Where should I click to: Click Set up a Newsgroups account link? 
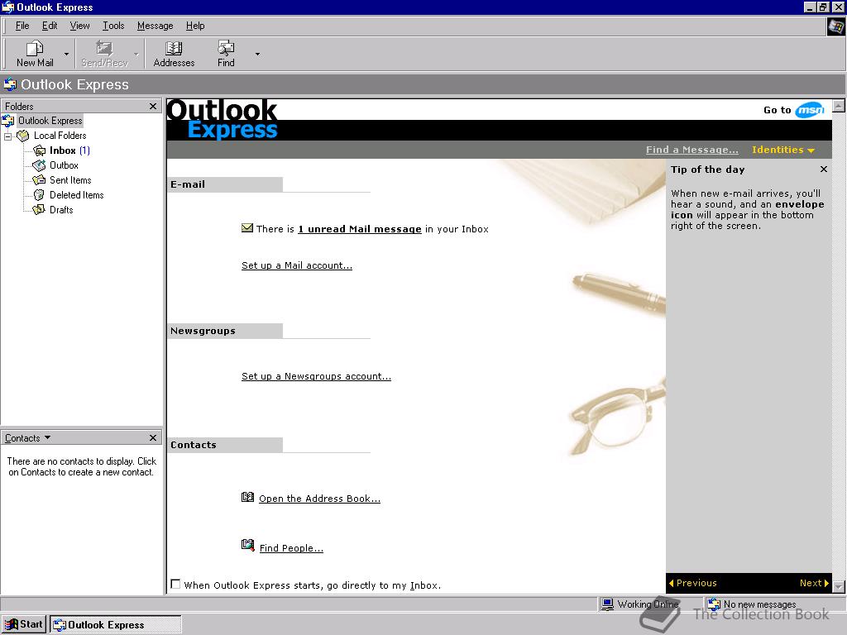click(x=316, y=376)
